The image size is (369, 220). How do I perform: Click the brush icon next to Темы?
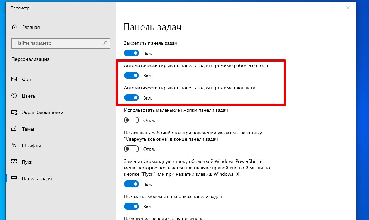point(14,129)
